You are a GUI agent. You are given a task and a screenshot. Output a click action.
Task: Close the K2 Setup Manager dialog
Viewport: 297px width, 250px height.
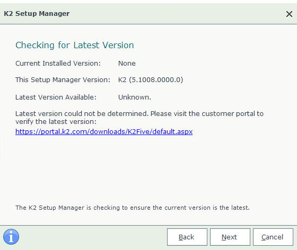289,14
